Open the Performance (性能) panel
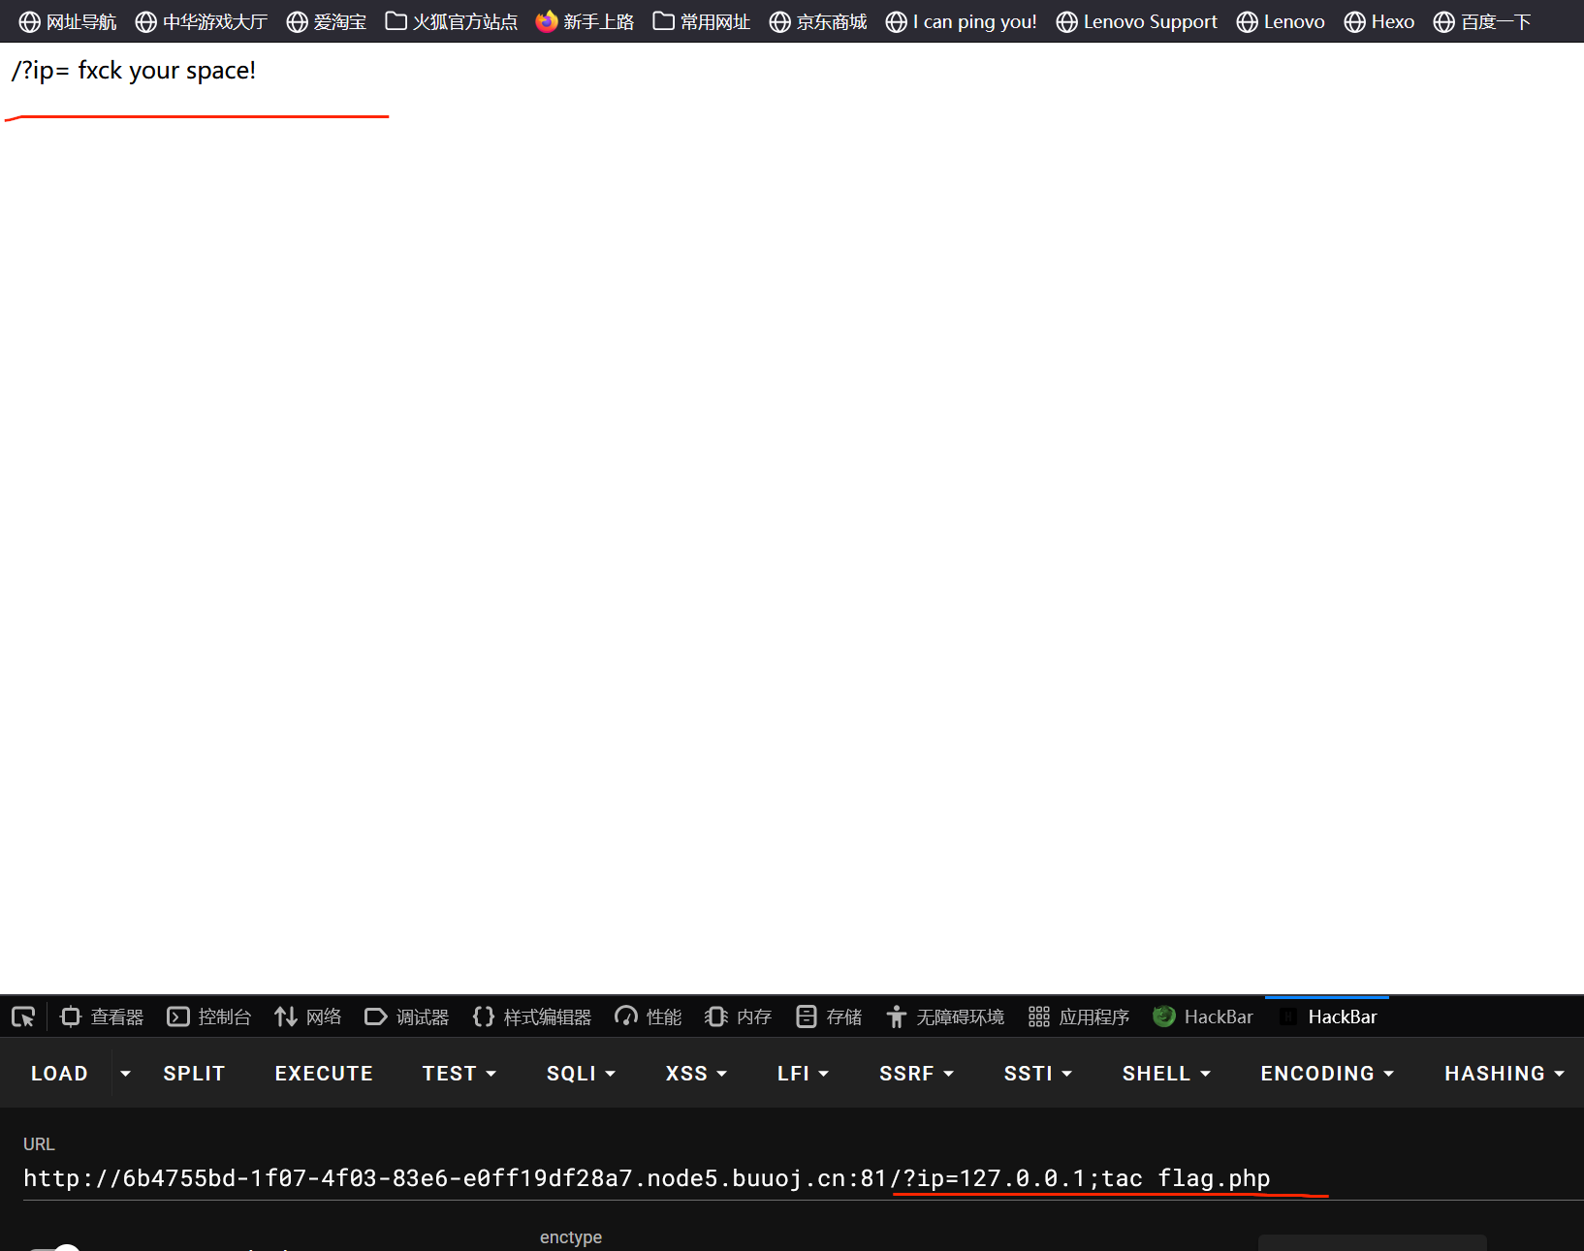This screenshot has width=1584, height=1251. [649, 1016]
